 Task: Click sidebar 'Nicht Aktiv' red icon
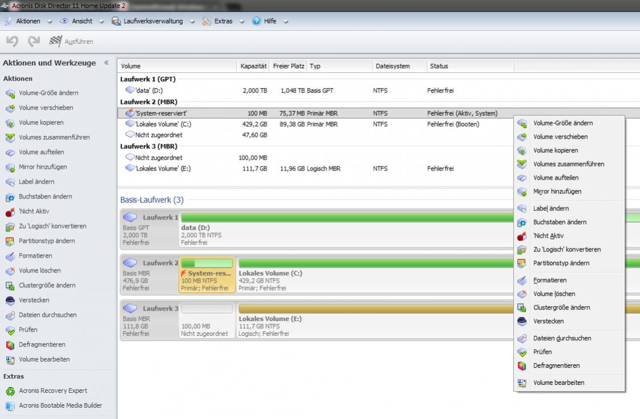(10, 211)
